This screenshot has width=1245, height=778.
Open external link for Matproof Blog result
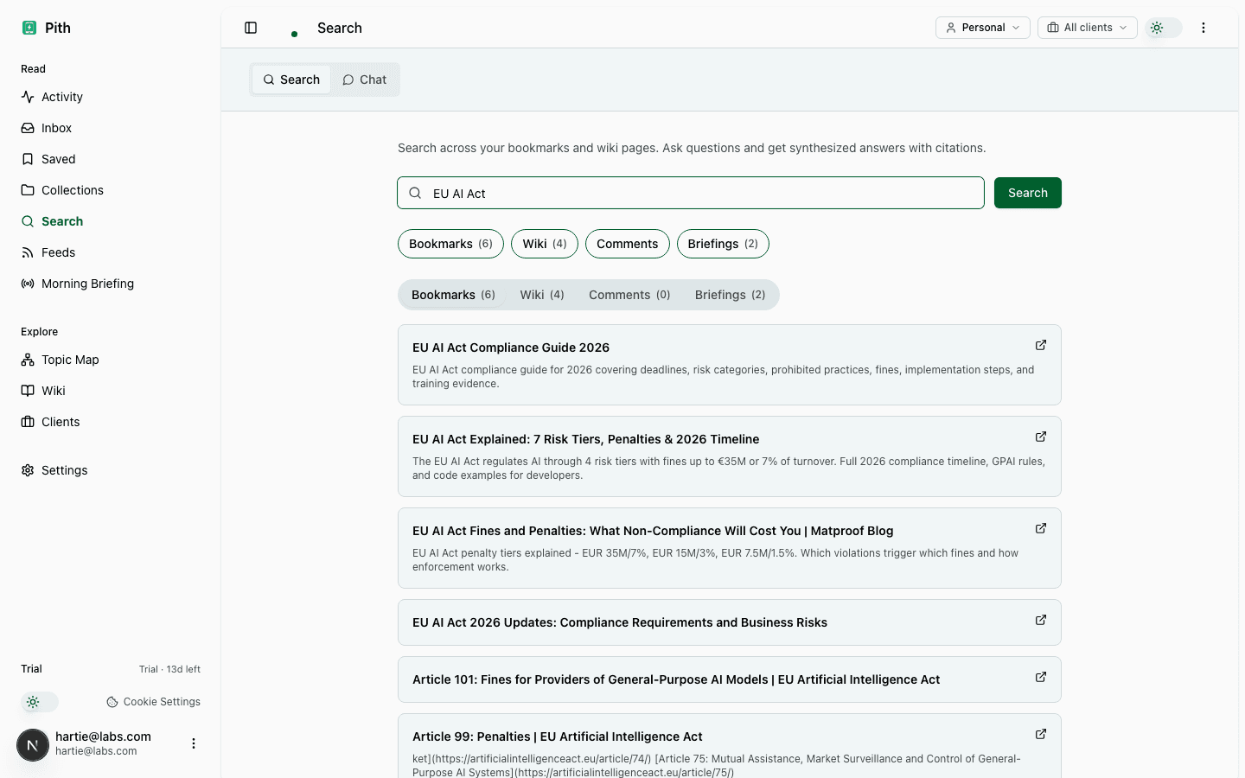coord(1041,528)
